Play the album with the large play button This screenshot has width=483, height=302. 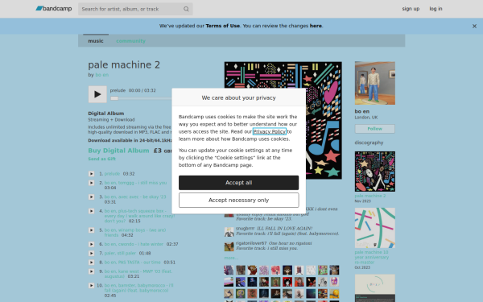97,94
